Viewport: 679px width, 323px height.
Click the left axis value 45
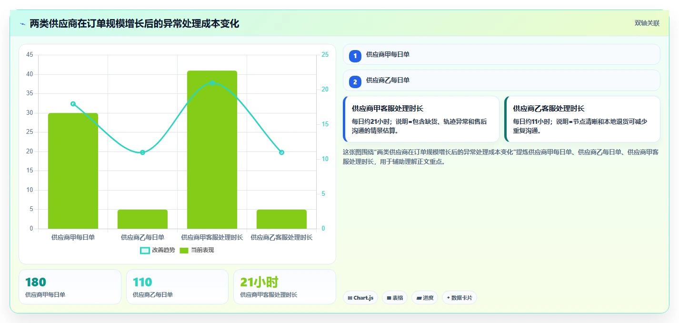coord(30,55)
